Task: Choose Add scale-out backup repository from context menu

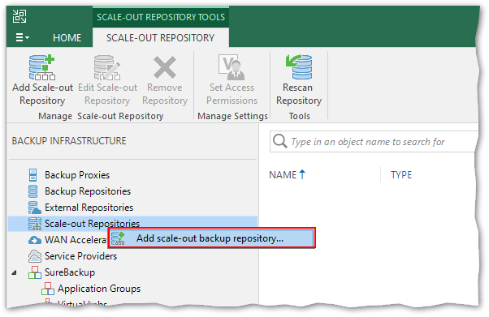Action: pos(212,238)
